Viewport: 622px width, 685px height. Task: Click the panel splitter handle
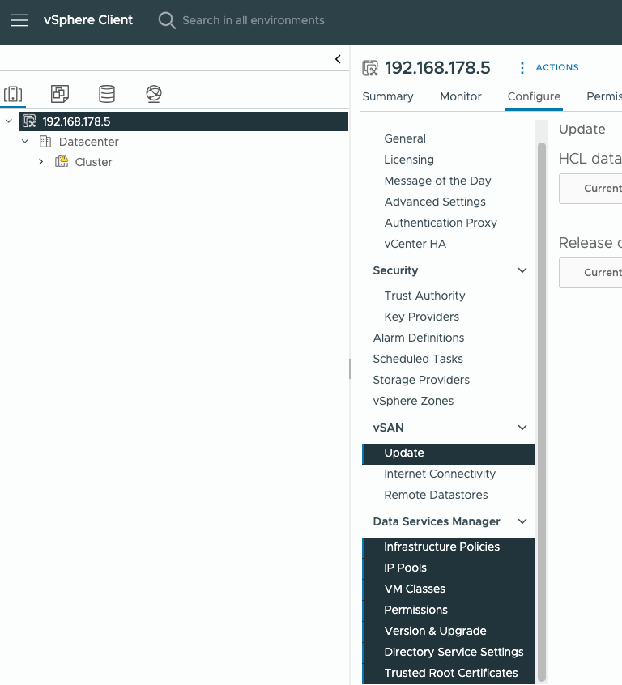350,368
